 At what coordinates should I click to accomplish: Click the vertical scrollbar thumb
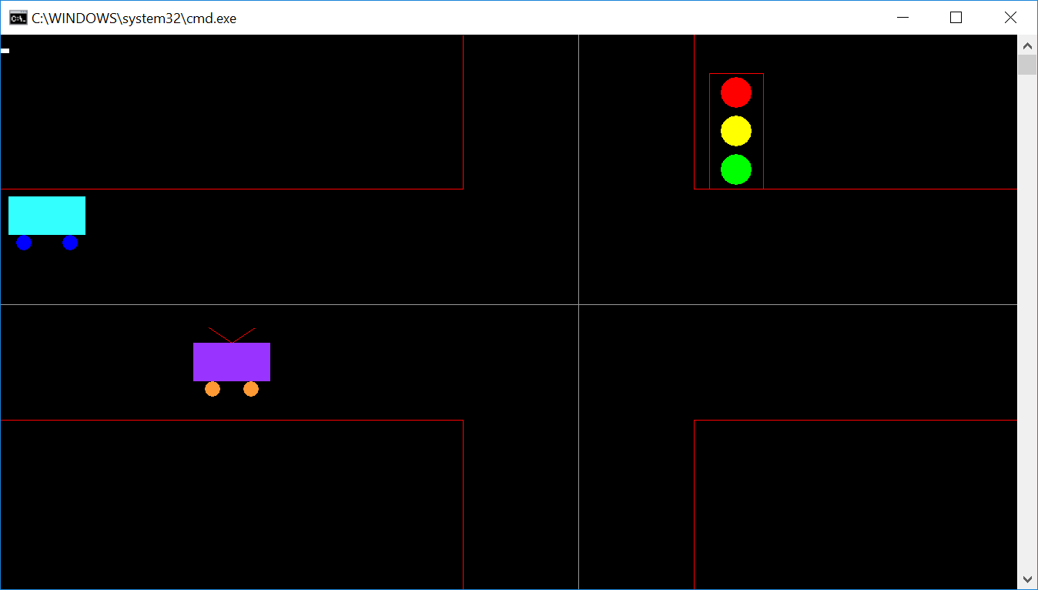[1027, 65]
